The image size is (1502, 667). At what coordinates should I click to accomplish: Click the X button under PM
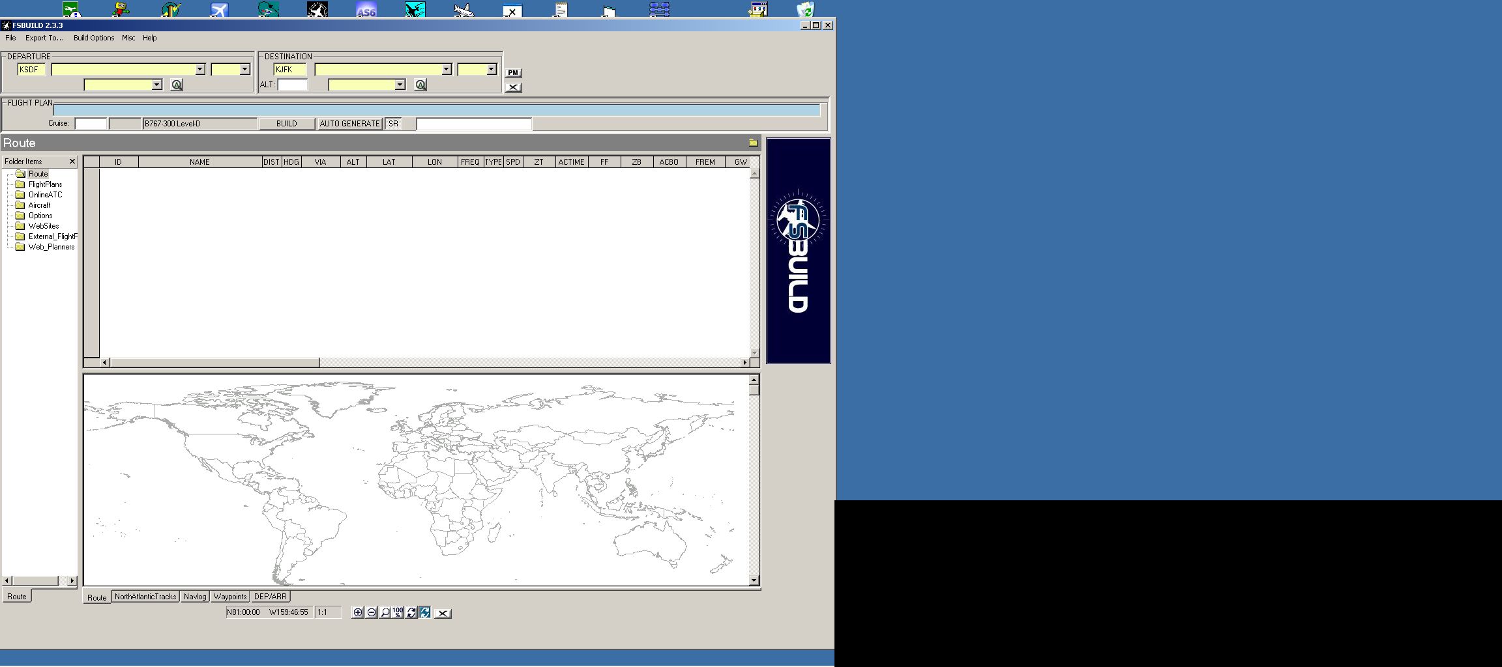[x=513, y=87]
